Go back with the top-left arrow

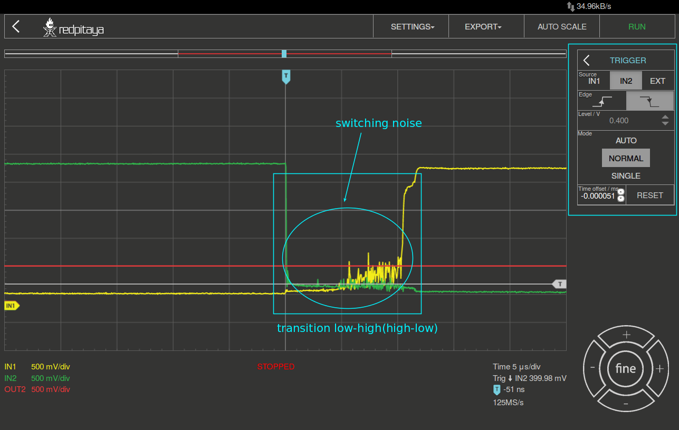coord(16,27)
